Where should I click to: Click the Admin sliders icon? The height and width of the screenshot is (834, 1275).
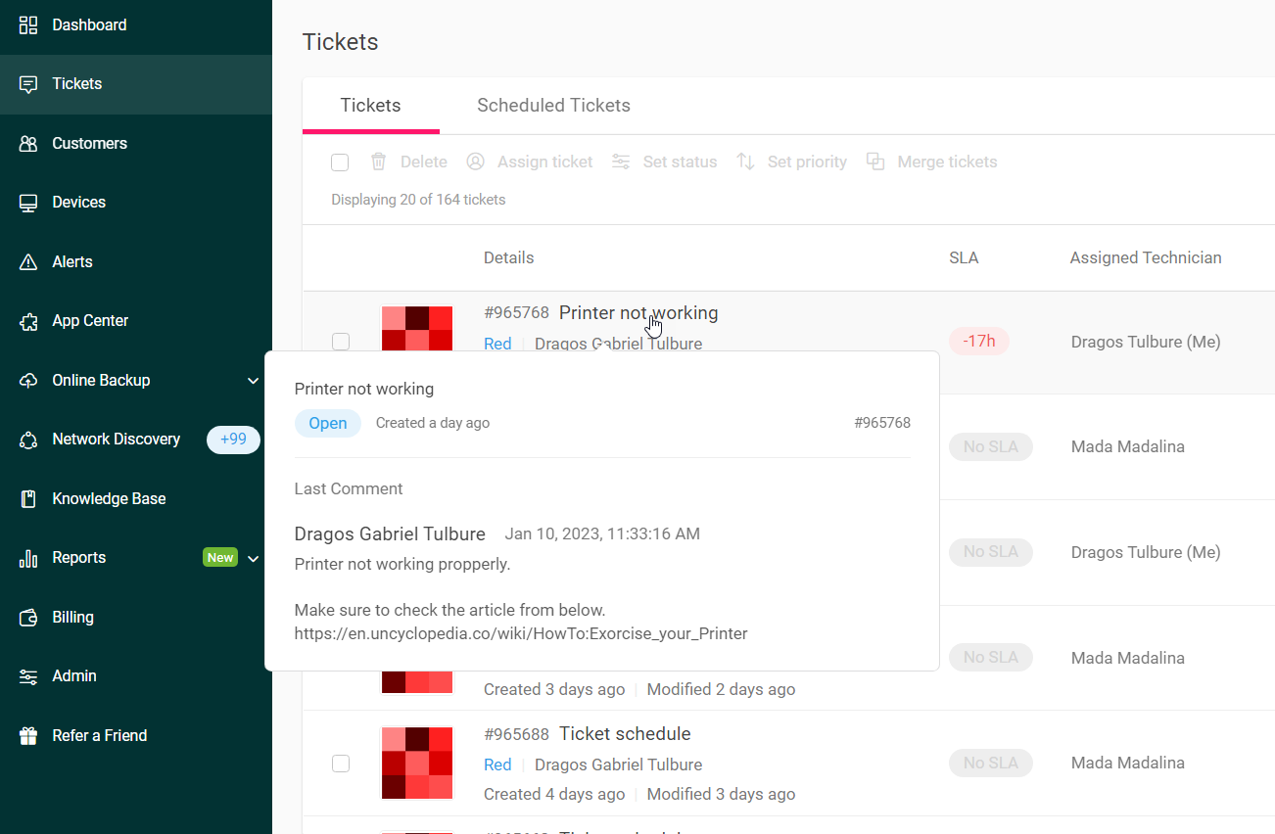[x=28, y=676]
